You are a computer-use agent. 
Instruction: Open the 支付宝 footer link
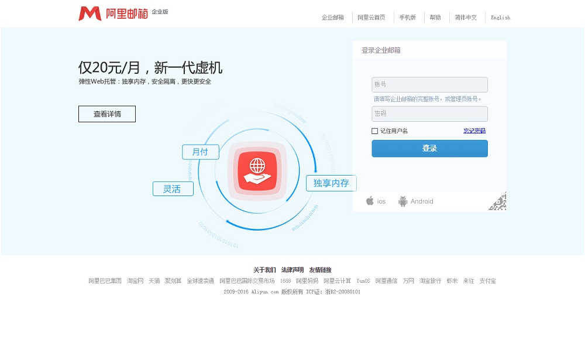click(488, 281)
